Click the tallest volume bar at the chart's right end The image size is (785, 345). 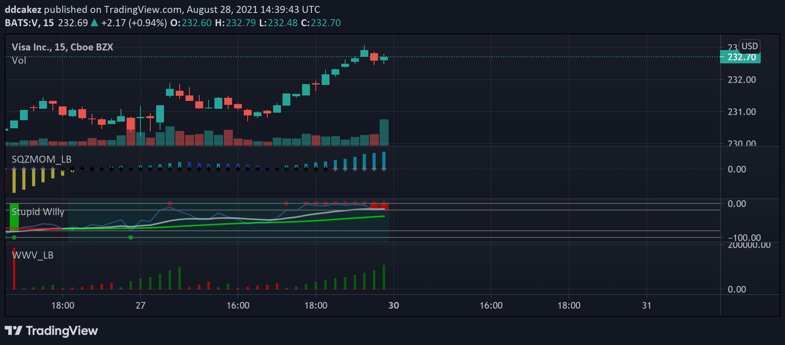(384, 132)
